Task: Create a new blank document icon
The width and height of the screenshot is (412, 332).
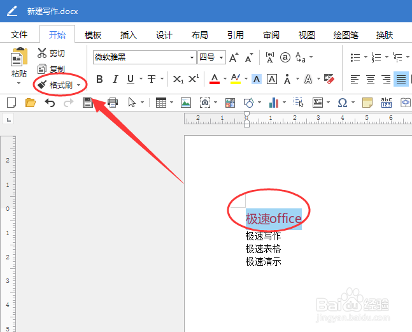Action: point(11,103)
